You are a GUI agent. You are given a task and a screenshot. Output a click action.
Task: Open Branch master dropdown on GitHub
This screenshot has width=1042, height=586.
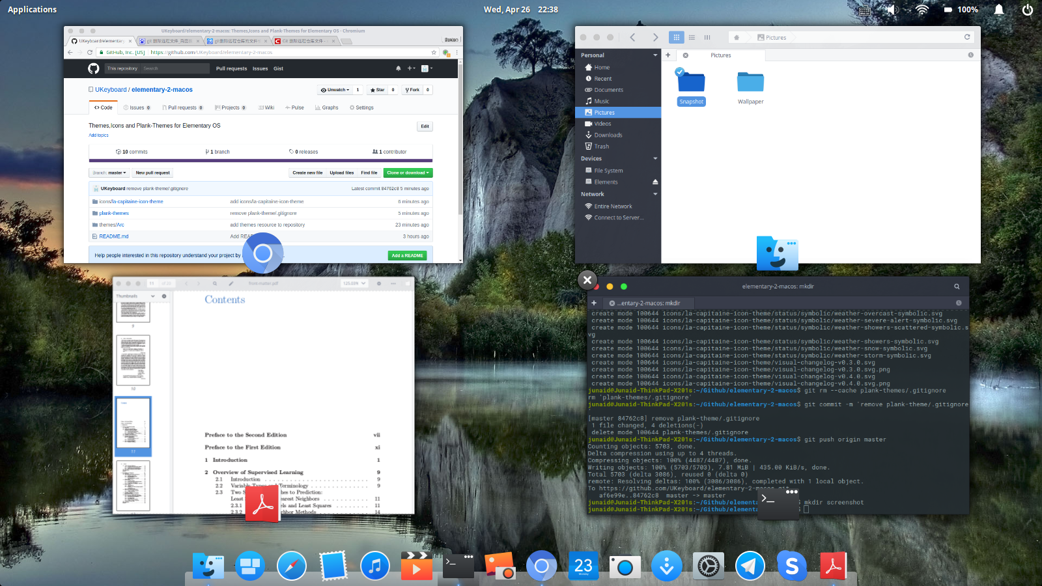tap(109, 173)
